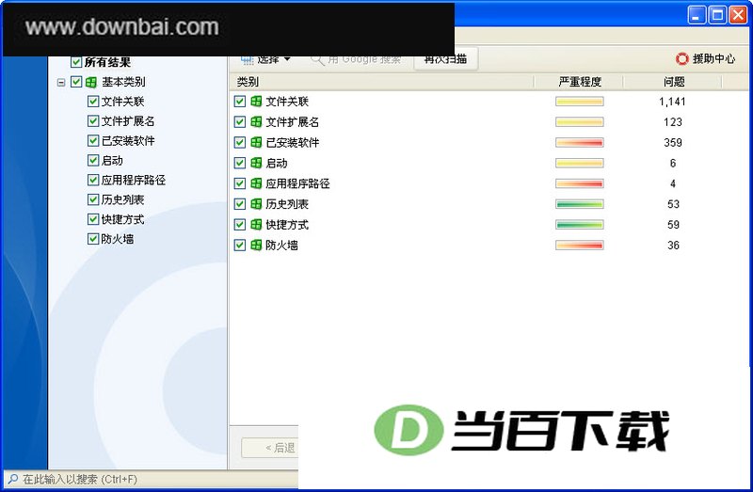Screen dimensions: 753x492
Task: Select the 应用程序路径 row label in results
Action: [x=297, y=183]
